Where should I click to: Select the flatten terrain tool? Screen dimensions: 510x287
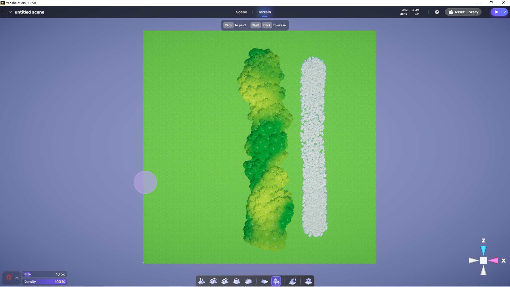236,281
